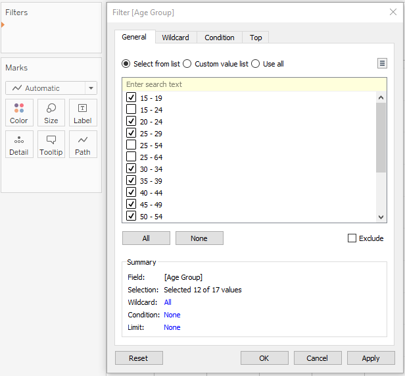Image resolution: width=405 pixels, height=376 pixels.
Task: Open the Color marks card
Action: 19,113
